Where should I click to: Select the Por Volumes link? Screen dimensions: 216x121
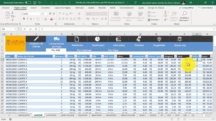[x=84, y=50]
